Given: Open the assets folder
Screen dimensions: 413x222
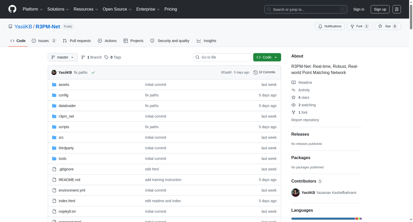Looking at the screenshot, I should pos(64,85).
